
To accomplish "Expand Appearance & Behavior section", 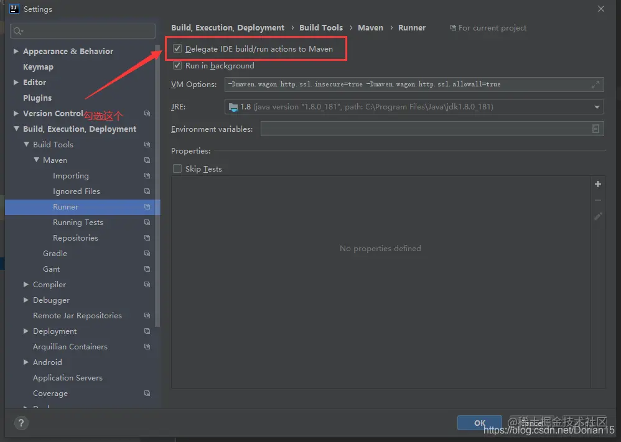I will click(x=16, y=51).
